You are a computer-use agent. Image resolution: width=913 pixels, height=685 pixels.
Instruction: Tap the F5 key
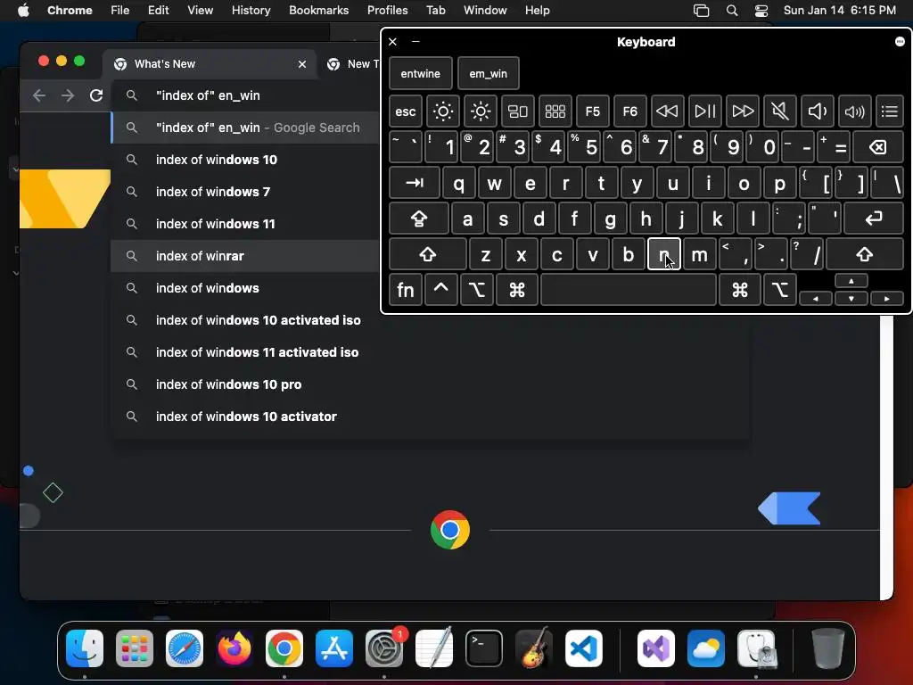click(592, 111)
